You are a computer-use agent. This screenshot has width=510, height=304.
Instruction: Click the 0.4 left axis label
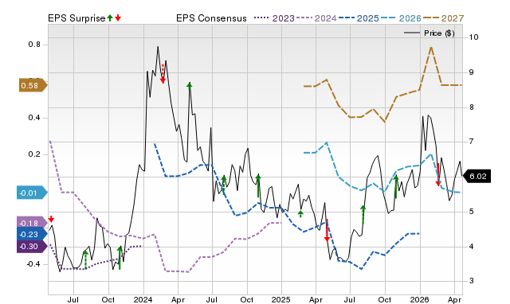coord(34,118)
